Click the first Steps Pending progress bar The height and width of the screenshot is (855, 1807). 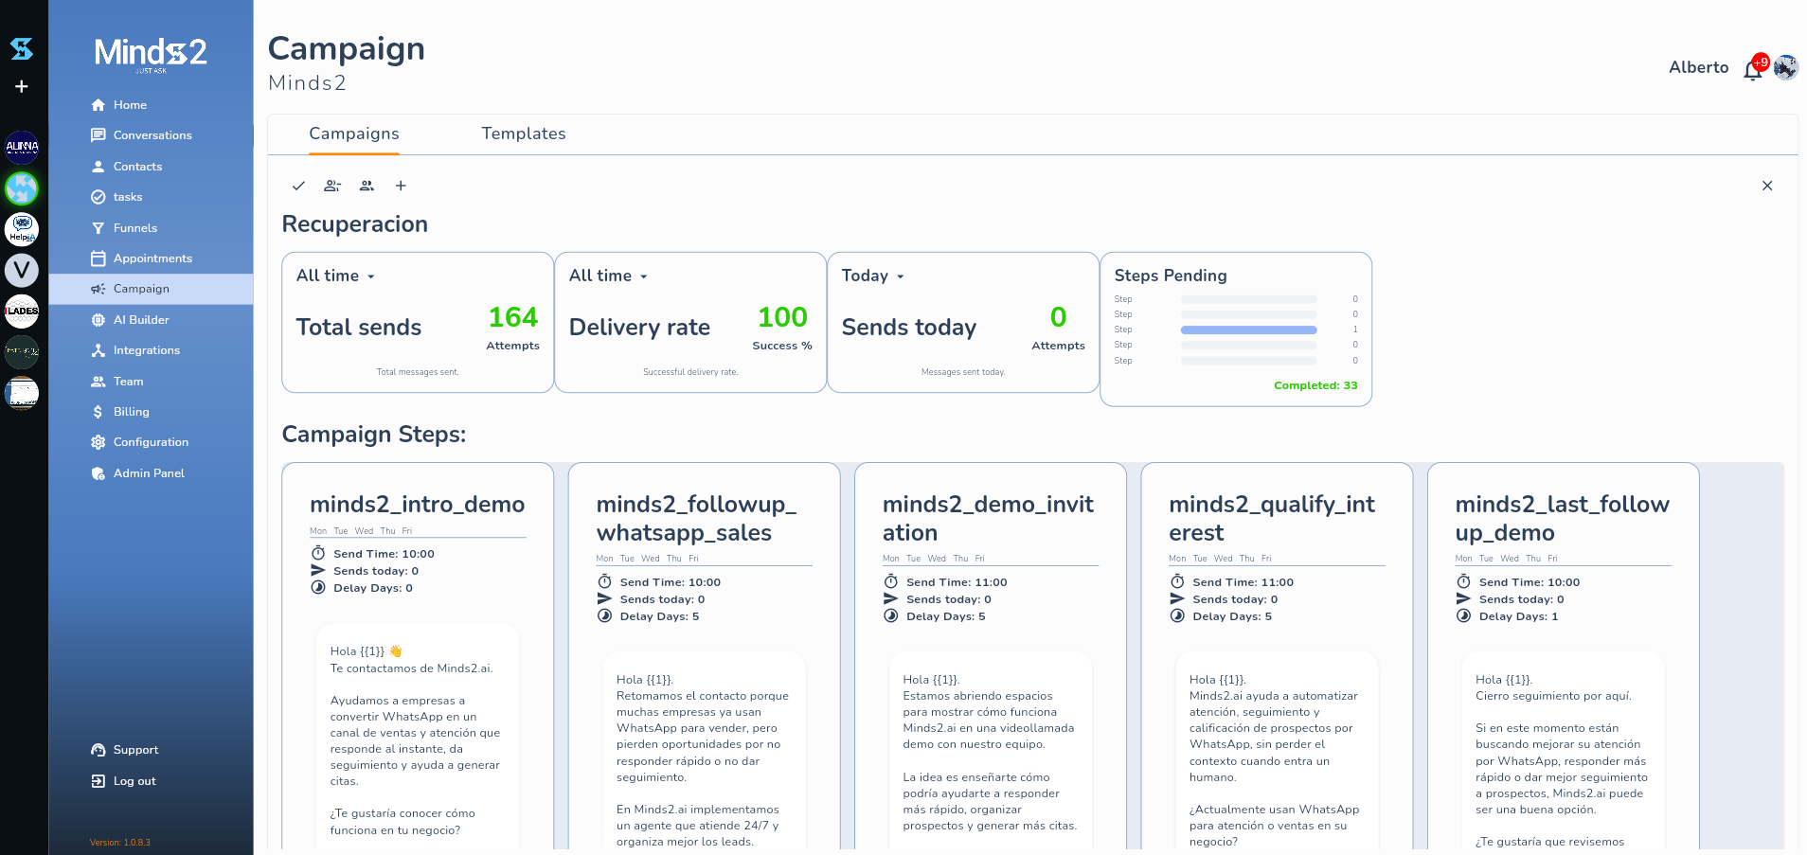pos(1248,299)
